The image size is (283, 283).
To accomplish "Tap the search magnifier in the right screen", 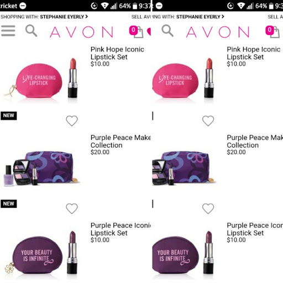I will 167,31.
